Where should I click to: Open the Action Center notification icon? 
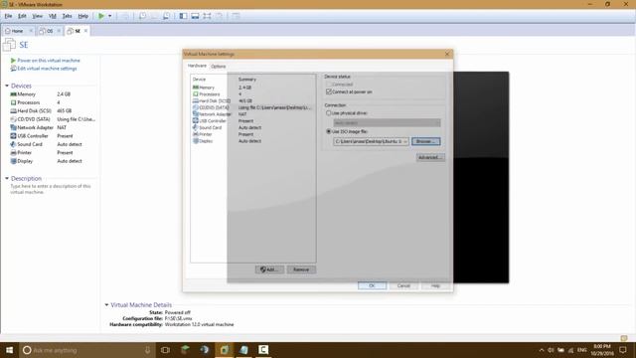tap(623, 350)
